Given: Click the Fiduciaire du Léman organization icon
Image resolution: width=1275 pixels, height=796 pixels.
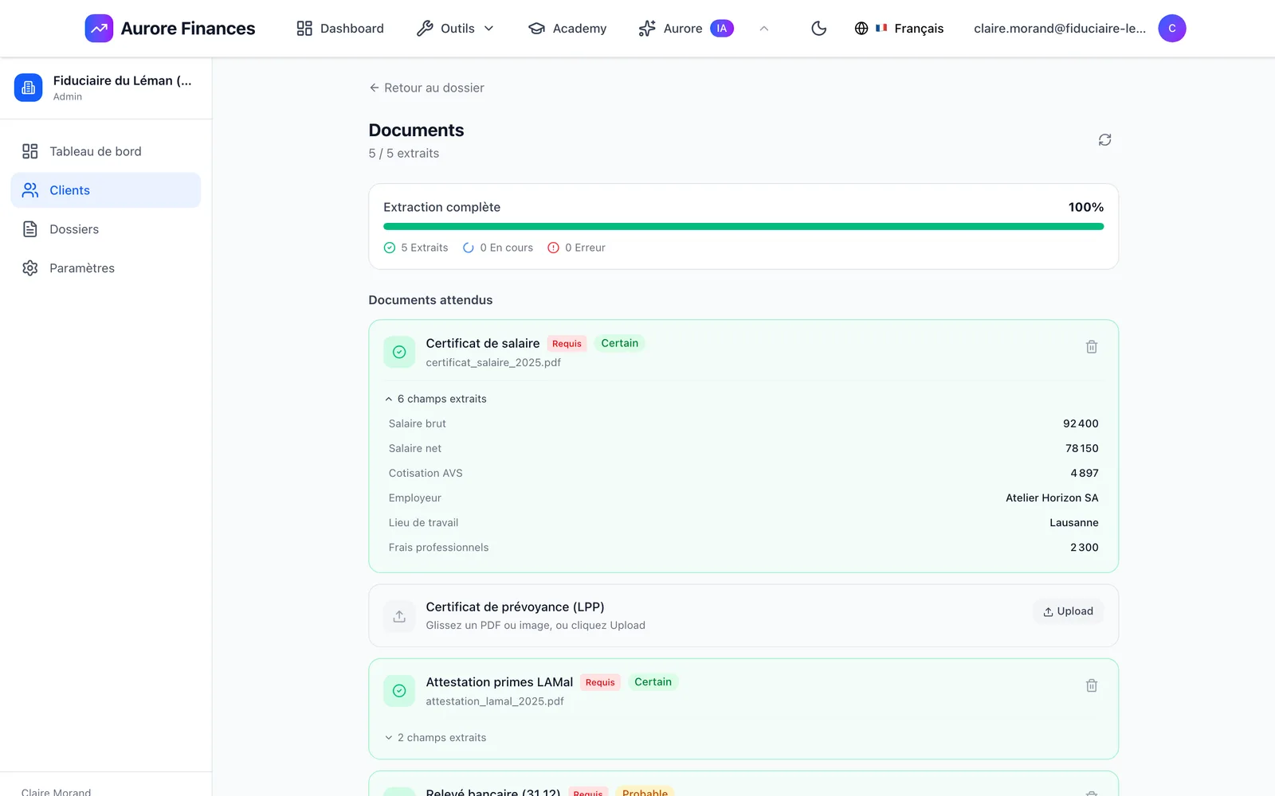Looking at the screenshot, I should [29, 88].
